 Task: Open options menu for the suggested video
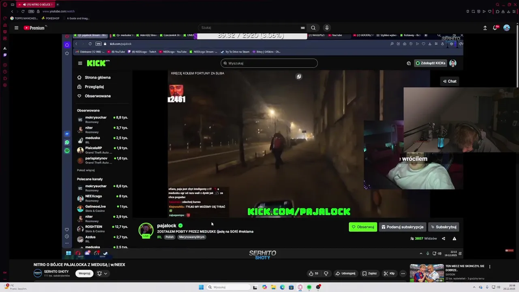pos(489,266)
